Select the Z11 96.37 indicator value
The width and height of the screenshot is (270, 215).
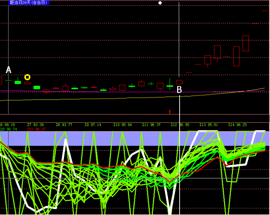(151, 125)
